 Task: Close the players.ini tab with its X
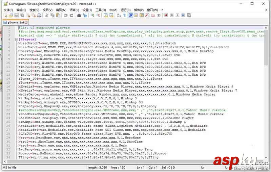[x=26, y=22]
